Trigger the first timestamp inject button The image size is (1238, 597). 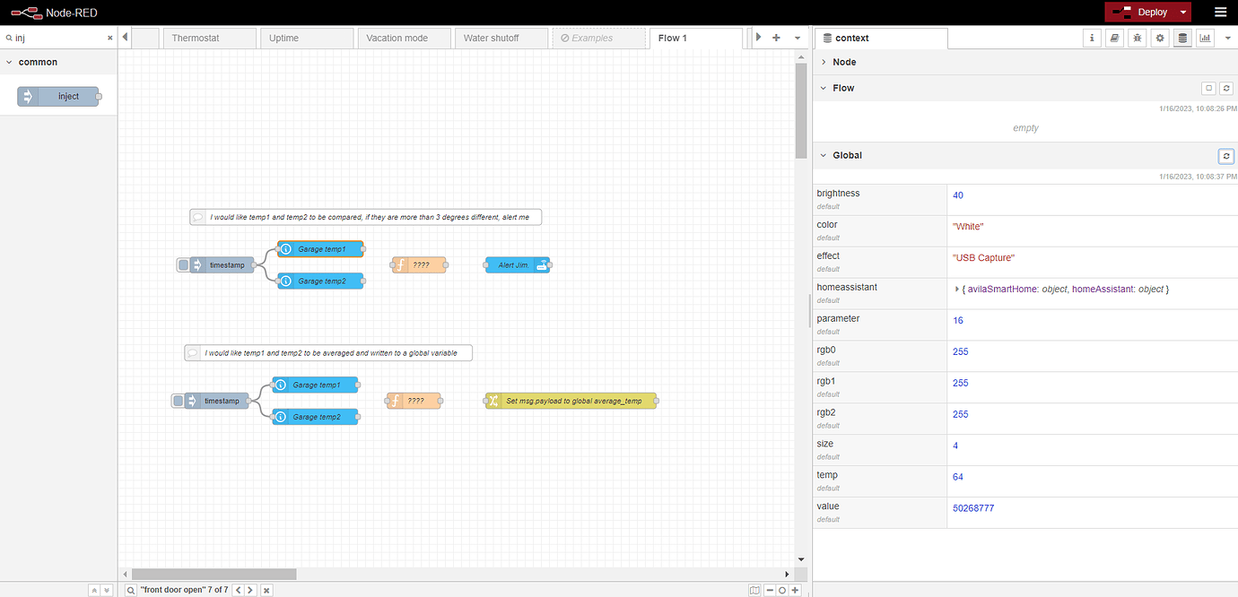pos(183,264)
